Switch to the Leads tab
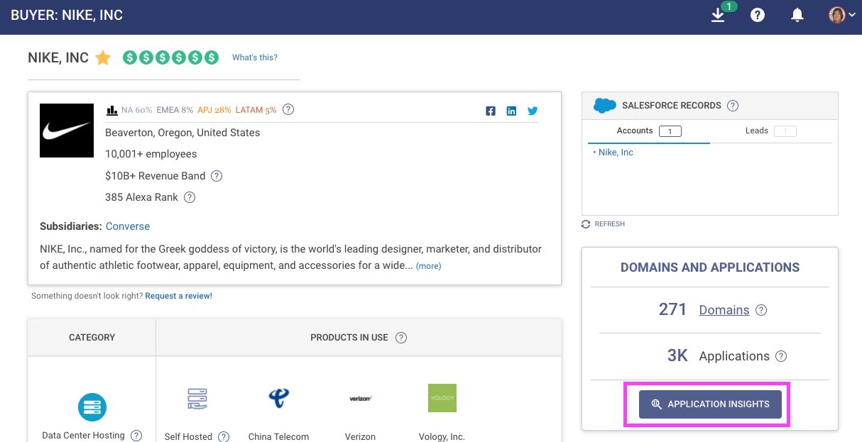Viewport: 862px width, 442px height. pos(770,131)
